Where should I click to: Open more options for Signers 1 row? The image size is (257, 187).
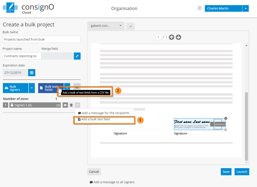coord(77,105)
